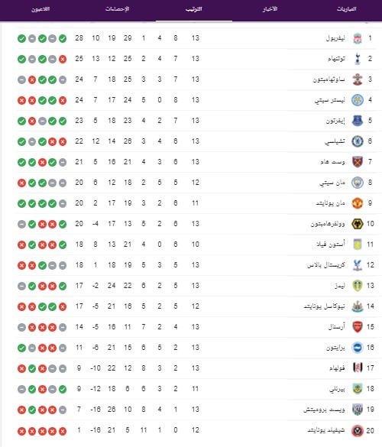Click the Liverpool club crest
The width and height of the screenshot is (382, 447).
[358, 38]
